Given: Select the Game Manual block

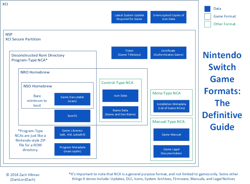Looking at the screenshot, I should point(171,135).
